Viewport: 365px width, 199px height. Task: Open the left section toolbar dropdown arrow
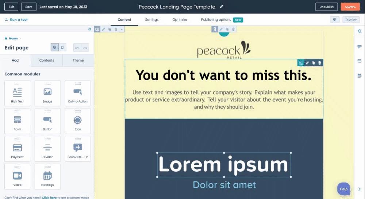tap(122, 29)
